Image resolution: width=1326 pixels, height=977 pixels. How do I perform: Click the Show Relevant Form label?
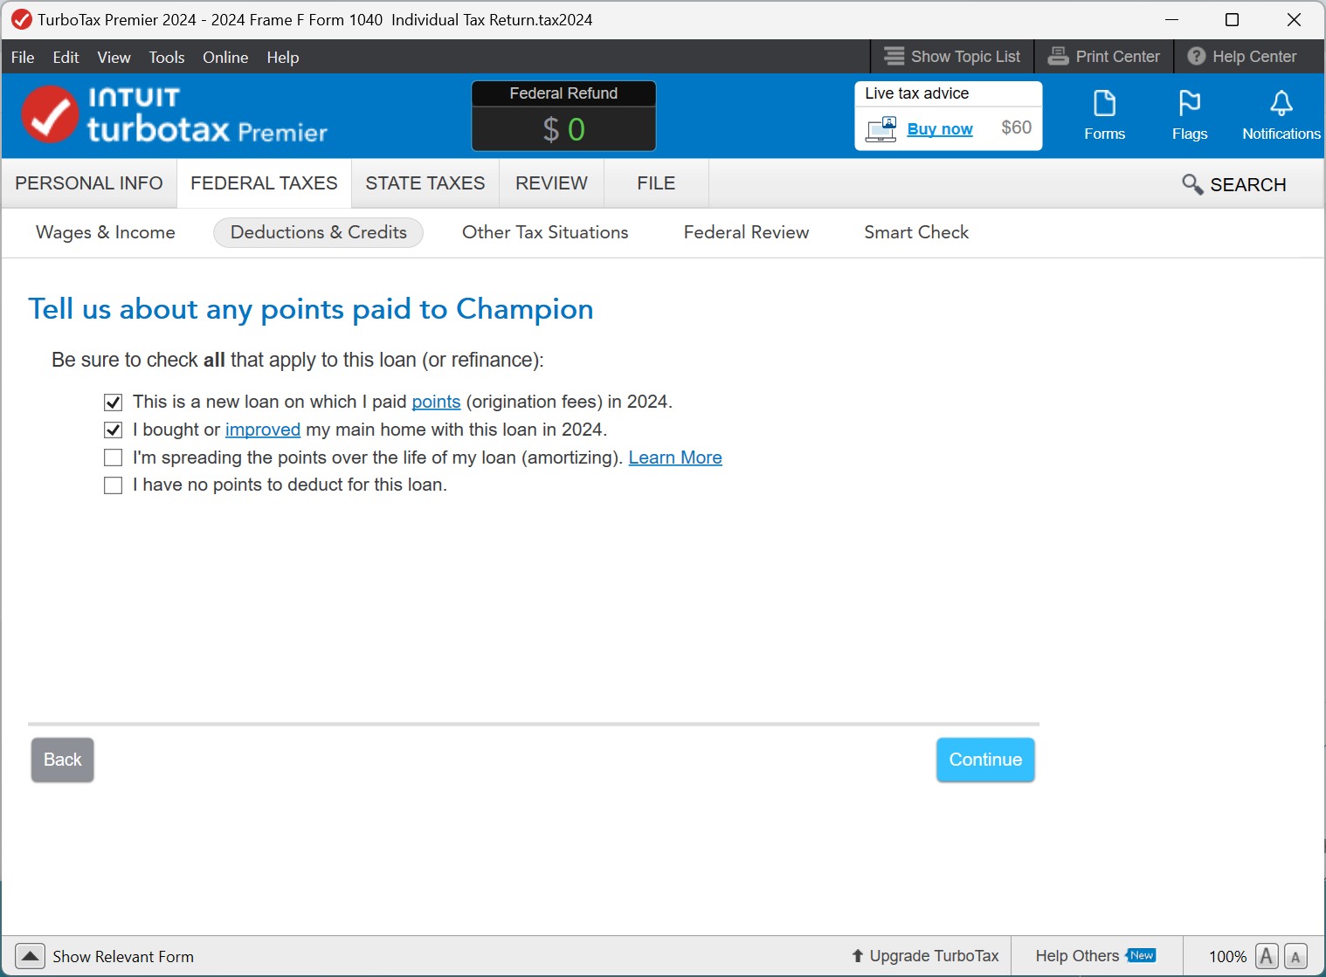tap(123, 957)
